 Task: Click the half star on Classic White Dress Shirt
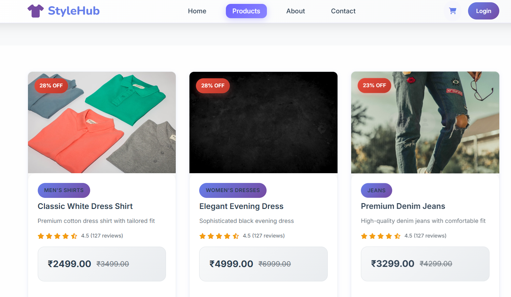74,236
